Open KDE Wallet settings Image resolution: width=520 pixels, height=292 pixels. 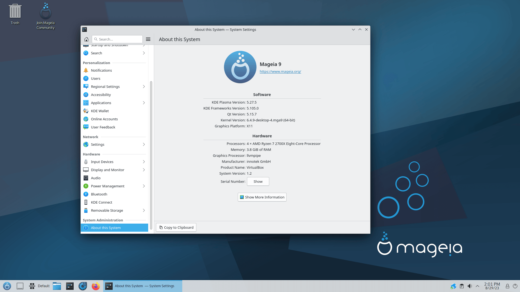(99, 111)
